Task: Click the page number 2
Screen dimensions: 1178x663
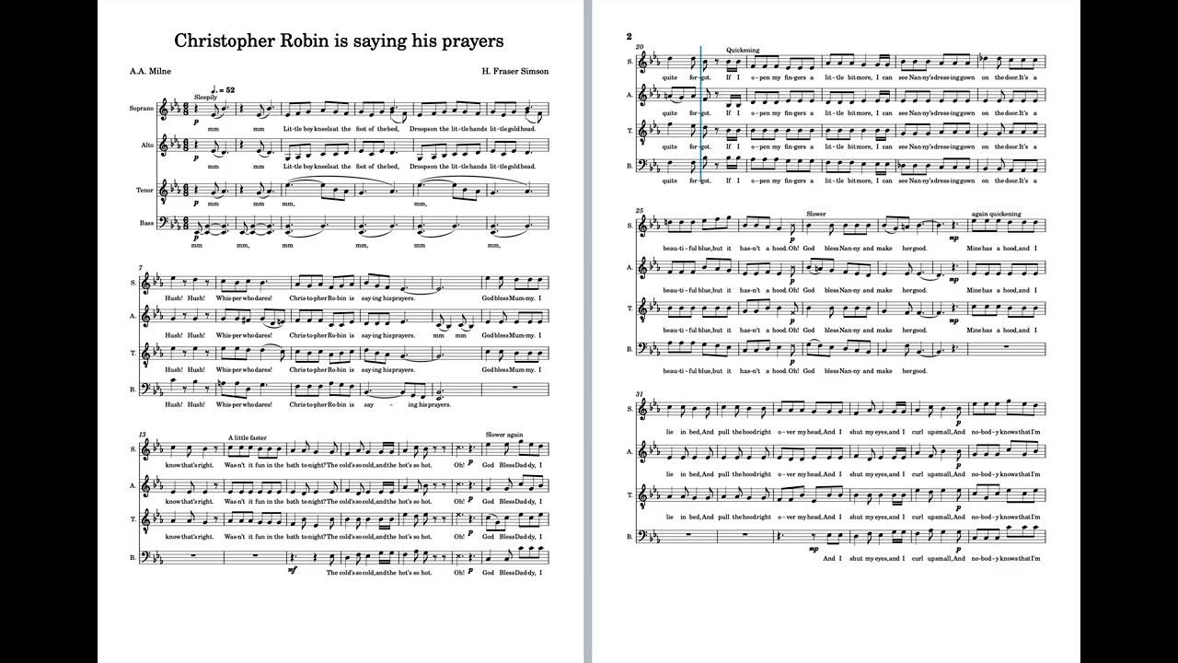Action: (629, 36)
